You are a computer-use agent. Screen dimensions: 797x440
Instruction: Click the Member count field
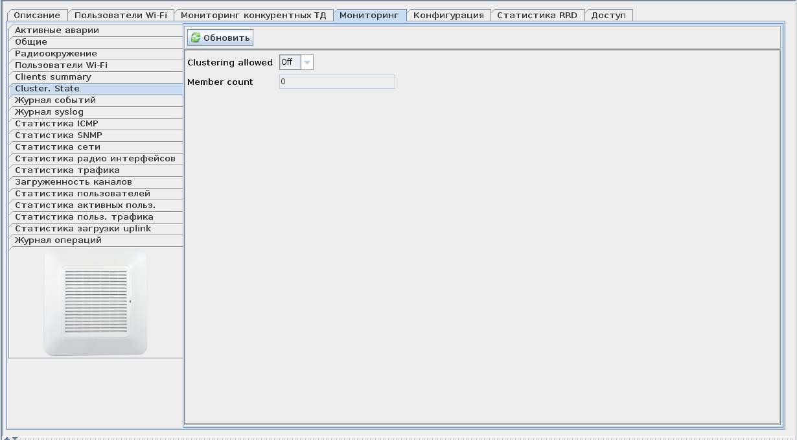[x=337, y=82]
